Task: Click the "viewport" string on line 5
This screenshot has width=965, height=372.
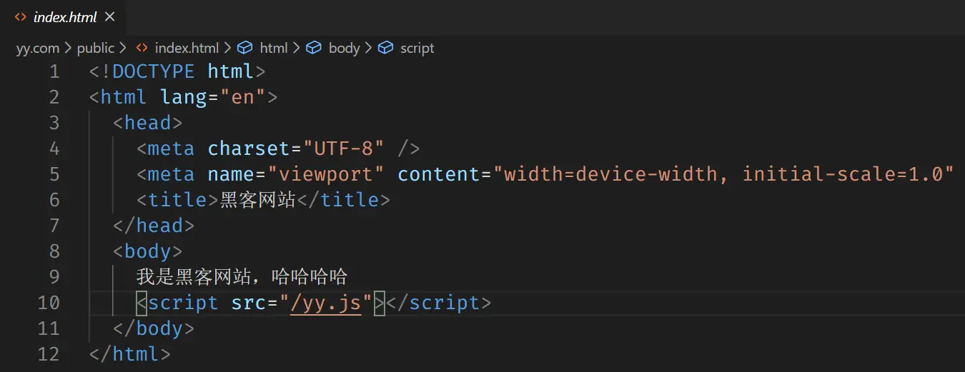Action: point(326,174)
